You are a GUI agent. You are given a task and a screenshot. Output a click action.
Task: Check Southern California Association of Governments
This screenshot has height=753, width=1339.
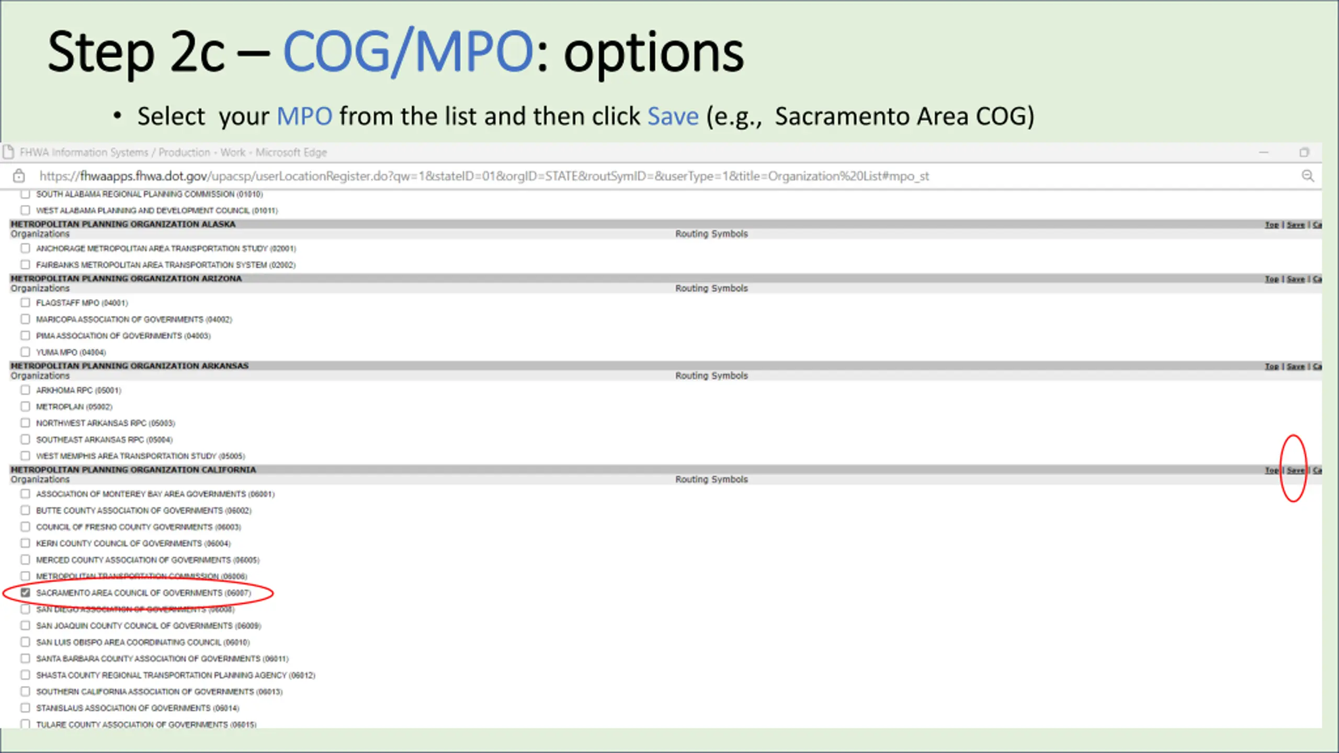(x=25, y=691)
